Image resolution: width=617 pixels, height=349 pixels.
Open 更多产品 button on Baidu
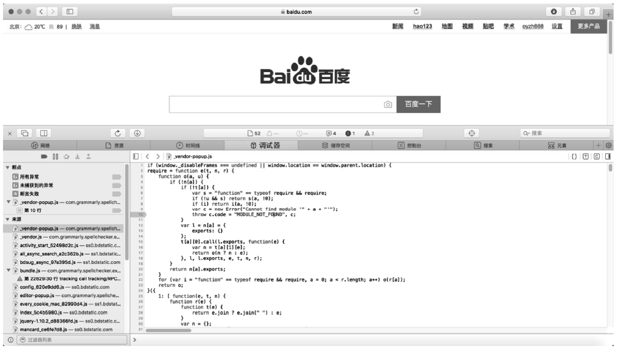pos(589,27)
